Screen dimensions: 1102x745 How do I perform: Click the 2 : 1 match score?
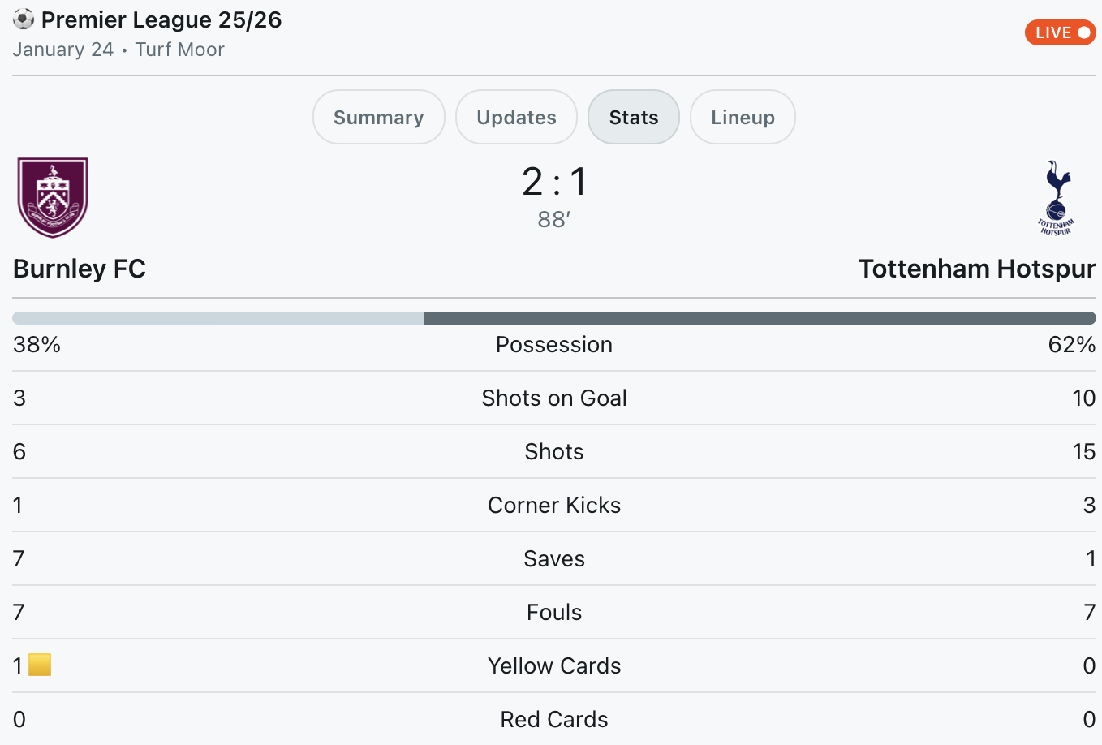[554, 182]
